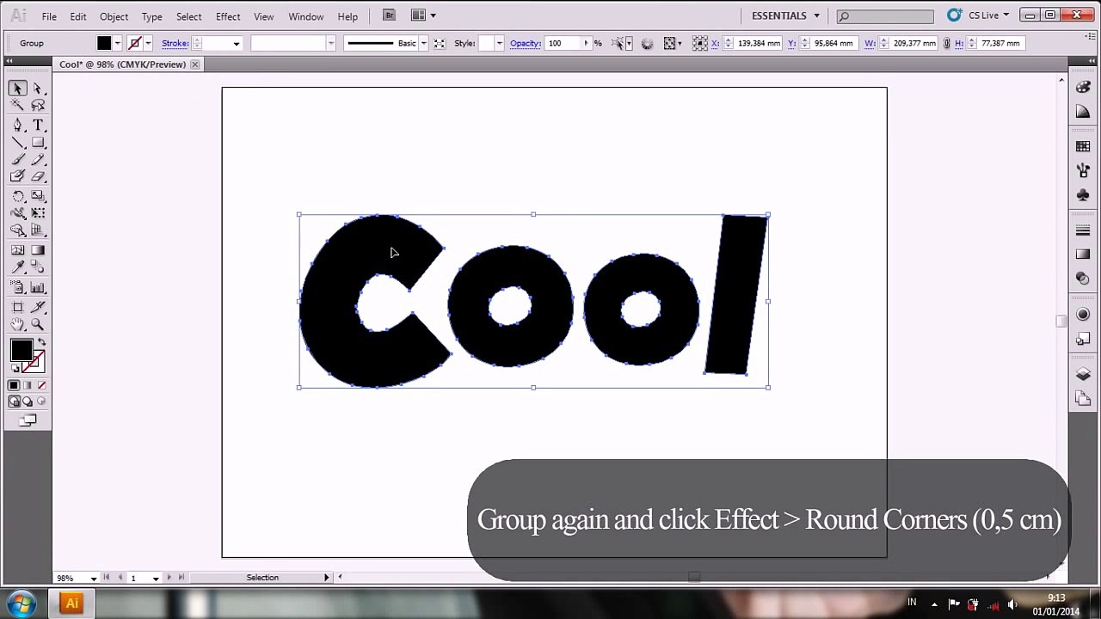
Task: Enable Draw Normal mode
Action: click(15, 401)
